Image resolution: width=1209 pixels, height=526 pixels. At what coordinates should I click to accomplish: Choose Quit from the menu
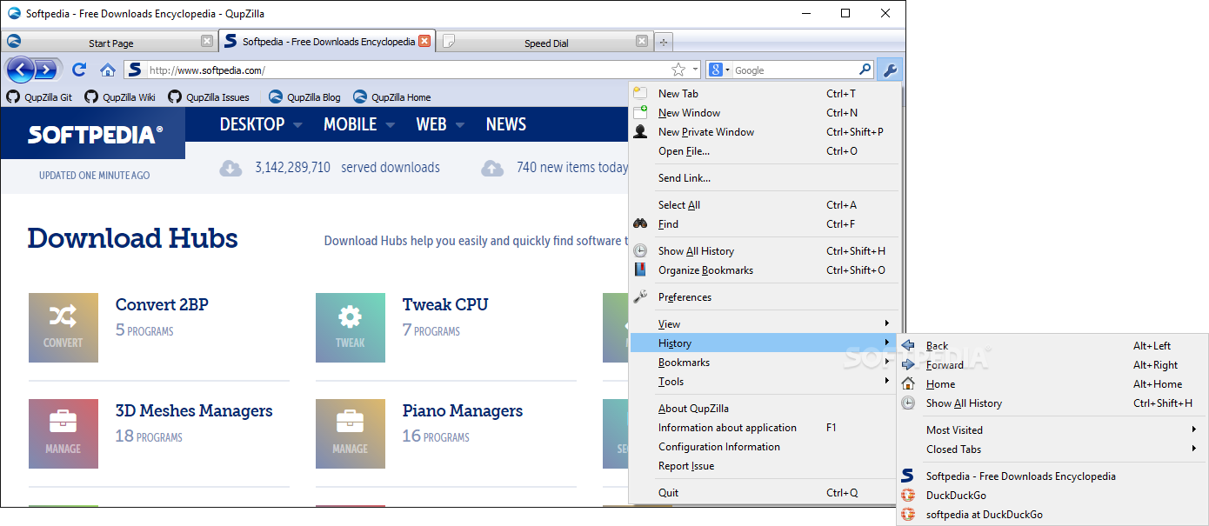[765, 493]
